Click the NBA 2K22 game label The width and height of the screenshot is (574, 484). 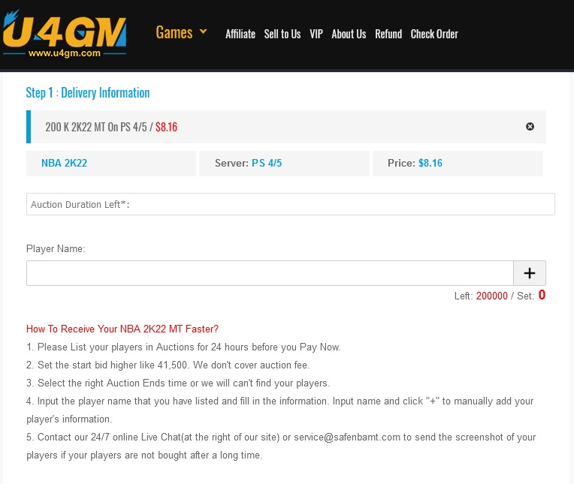[64, 163]
